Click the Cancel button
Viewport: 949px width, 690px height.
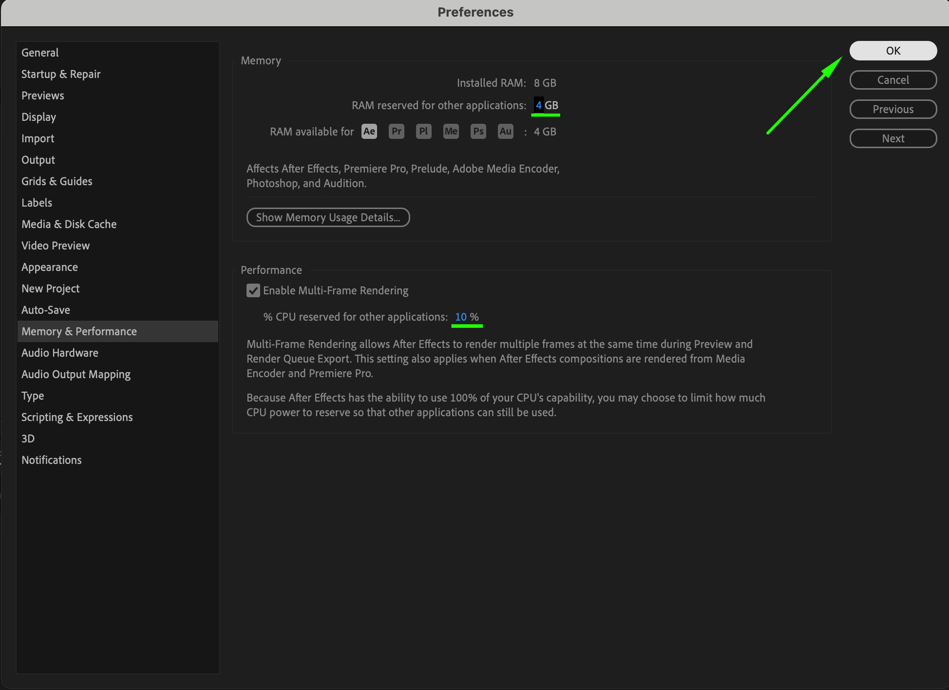pyautogui.click(x=892, y=80)
